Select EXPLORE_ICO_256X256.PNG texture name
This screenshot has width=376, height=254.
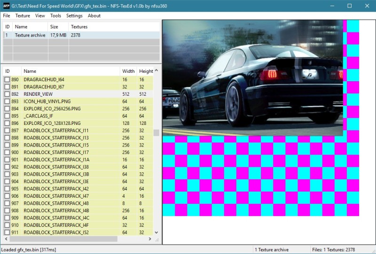coord(52,108)
